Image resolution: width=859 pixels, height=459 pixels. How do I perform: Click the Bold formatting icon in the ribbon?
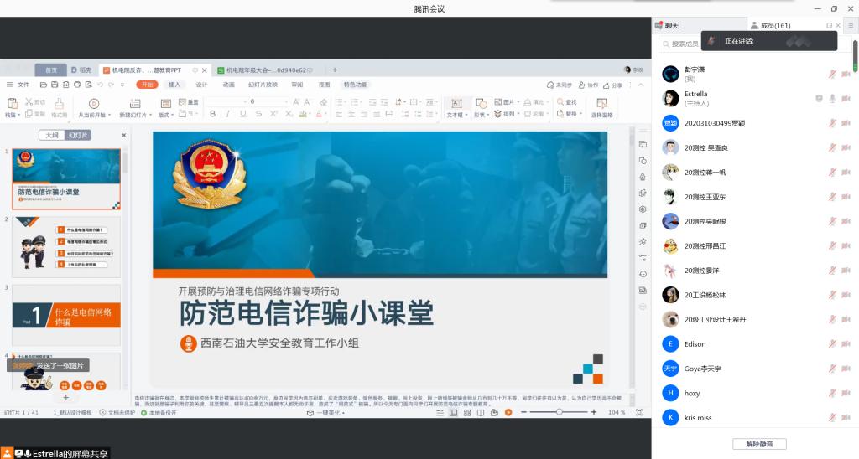[x=213, y=114]
